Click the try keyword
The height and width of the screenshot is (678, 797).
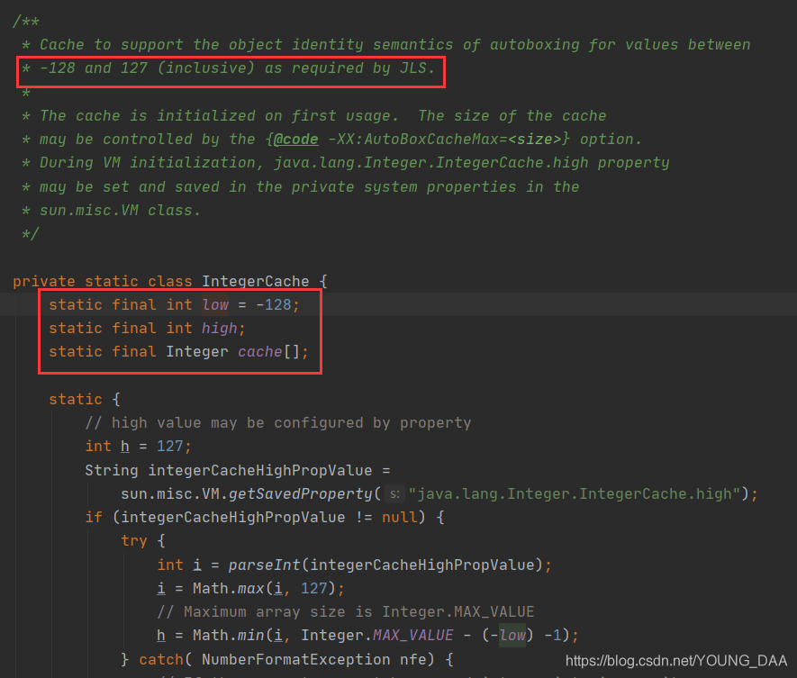pos(134,541)
